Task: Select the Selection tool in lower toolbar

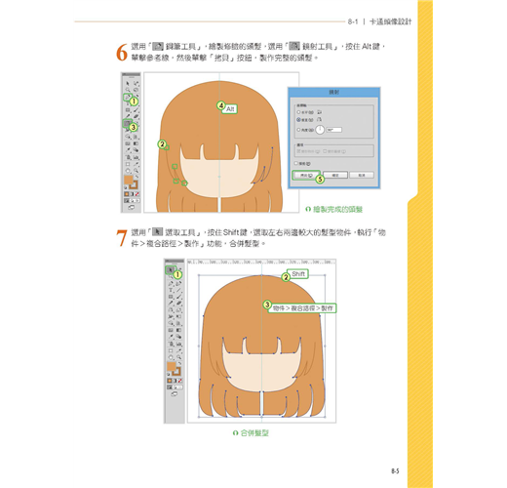Action: coord(171,269)
